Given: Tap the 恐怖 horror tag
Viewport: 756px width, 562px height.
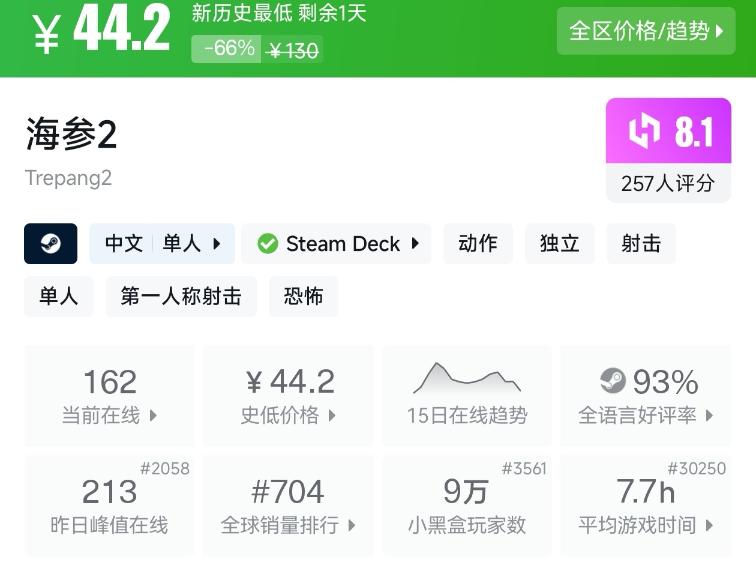Looking at the screenshot, I should pyautogui.click(x=303, y=297).
